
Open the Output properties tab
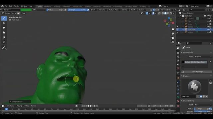pos(178,57)
